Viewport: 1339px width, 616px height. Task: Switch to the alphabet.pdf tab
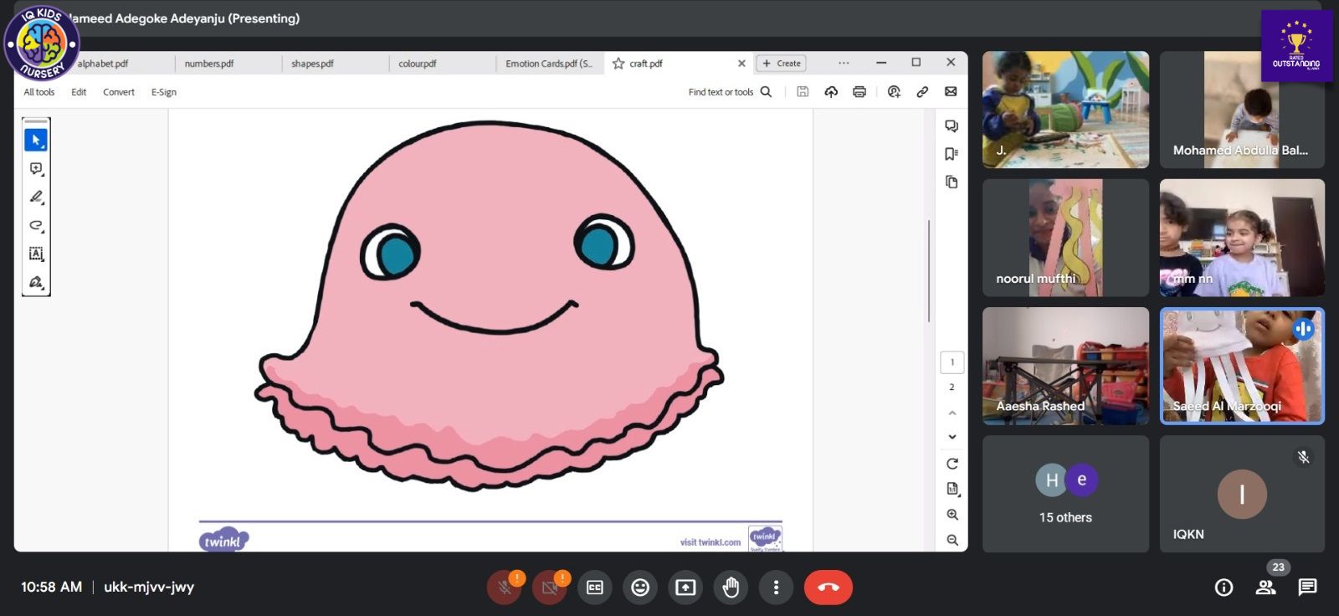103,64
